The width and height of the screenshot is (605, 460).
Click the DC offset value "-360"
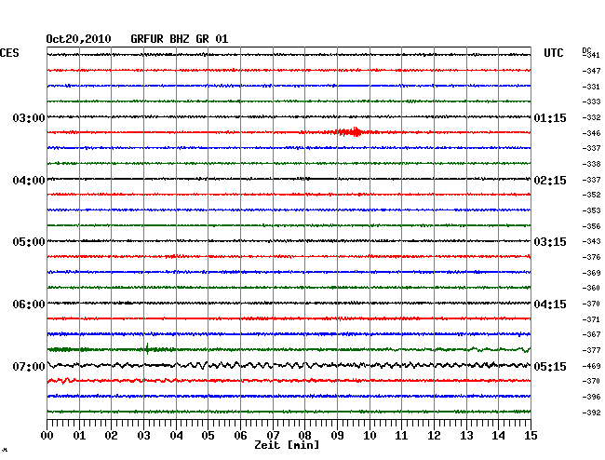[x=591, y=288]
